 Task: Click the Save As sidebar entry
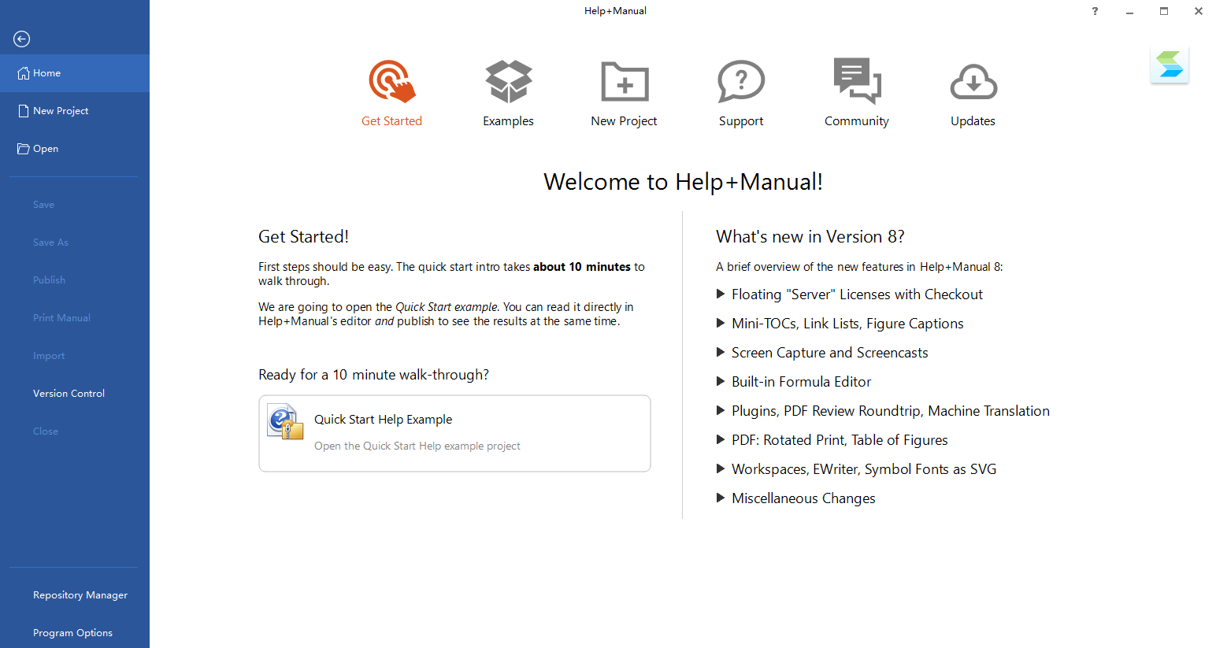coord(50,243)
